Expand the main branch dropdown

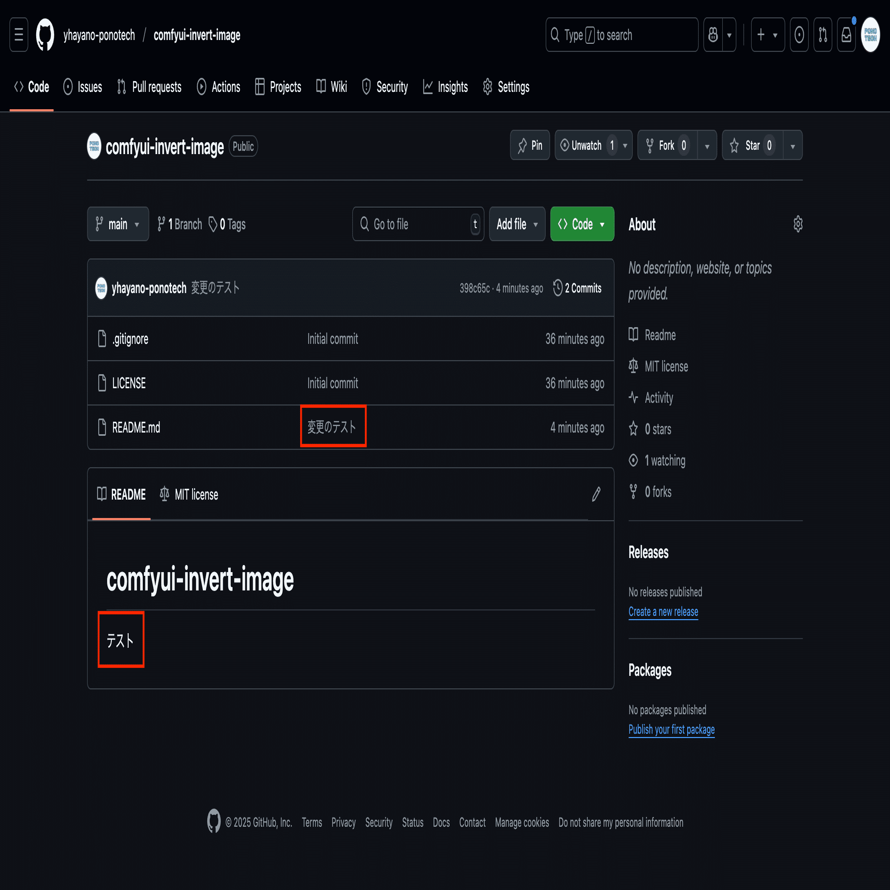point(118,224)
